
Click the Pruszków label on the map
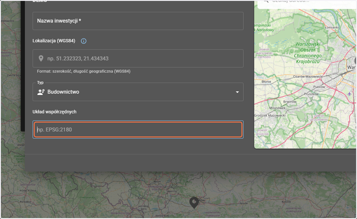point(311,94)
